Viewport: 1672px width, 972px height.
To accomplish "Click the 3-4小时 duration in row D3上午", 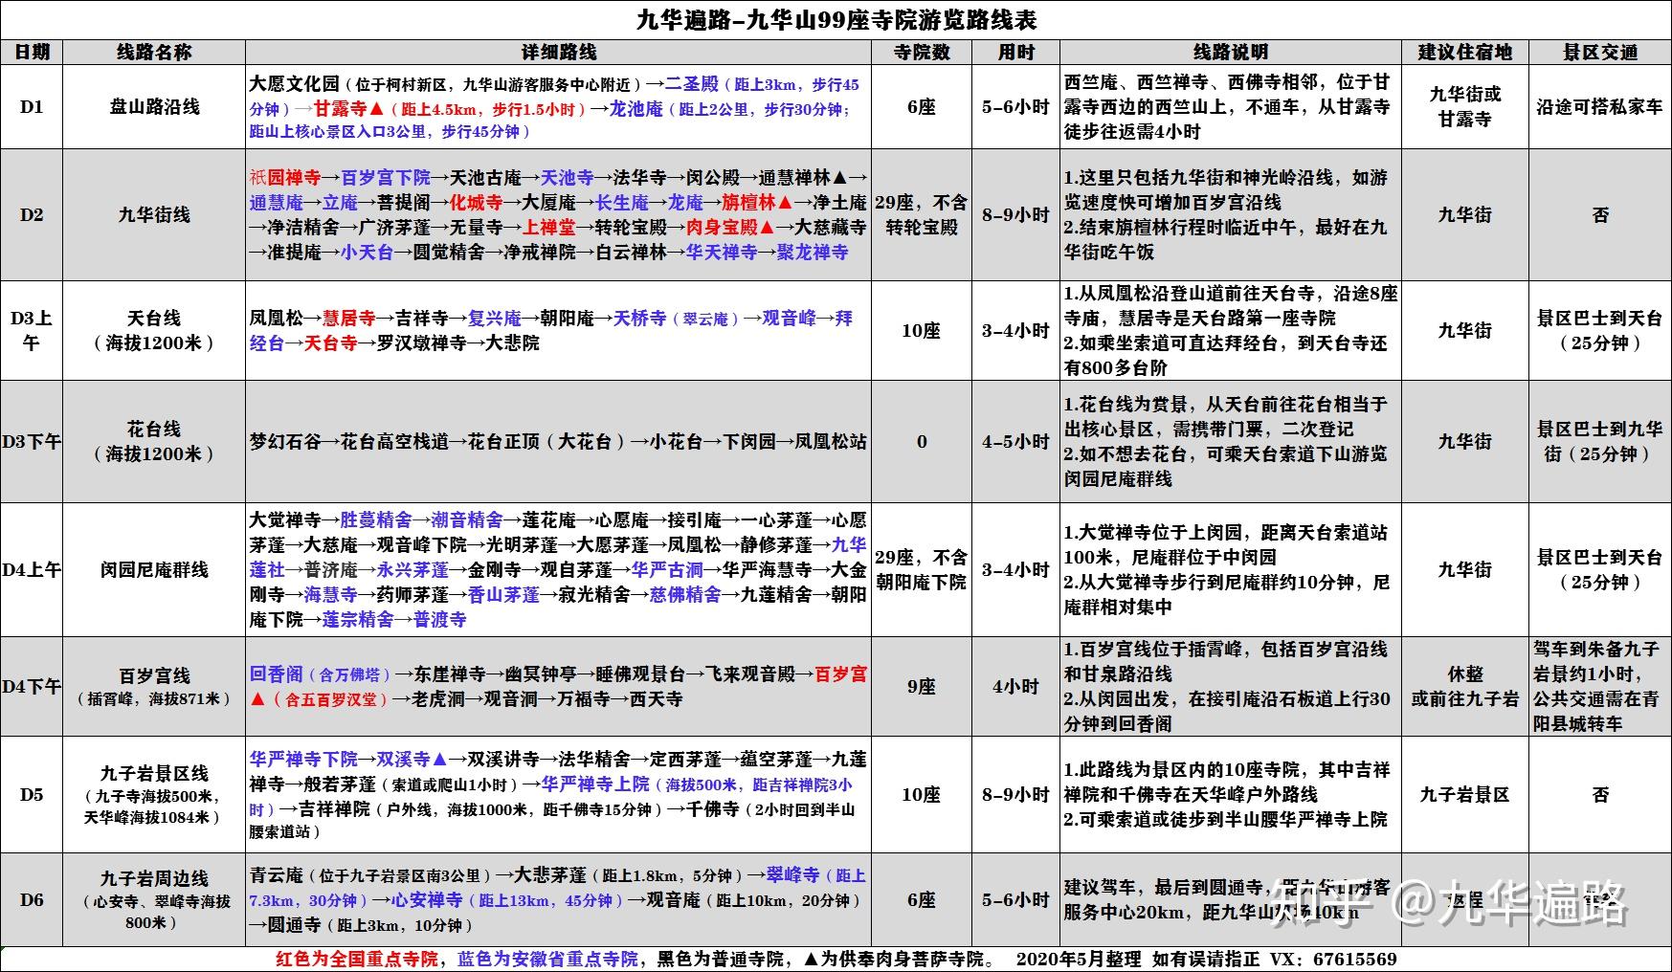I will [x=1016, y=330].
